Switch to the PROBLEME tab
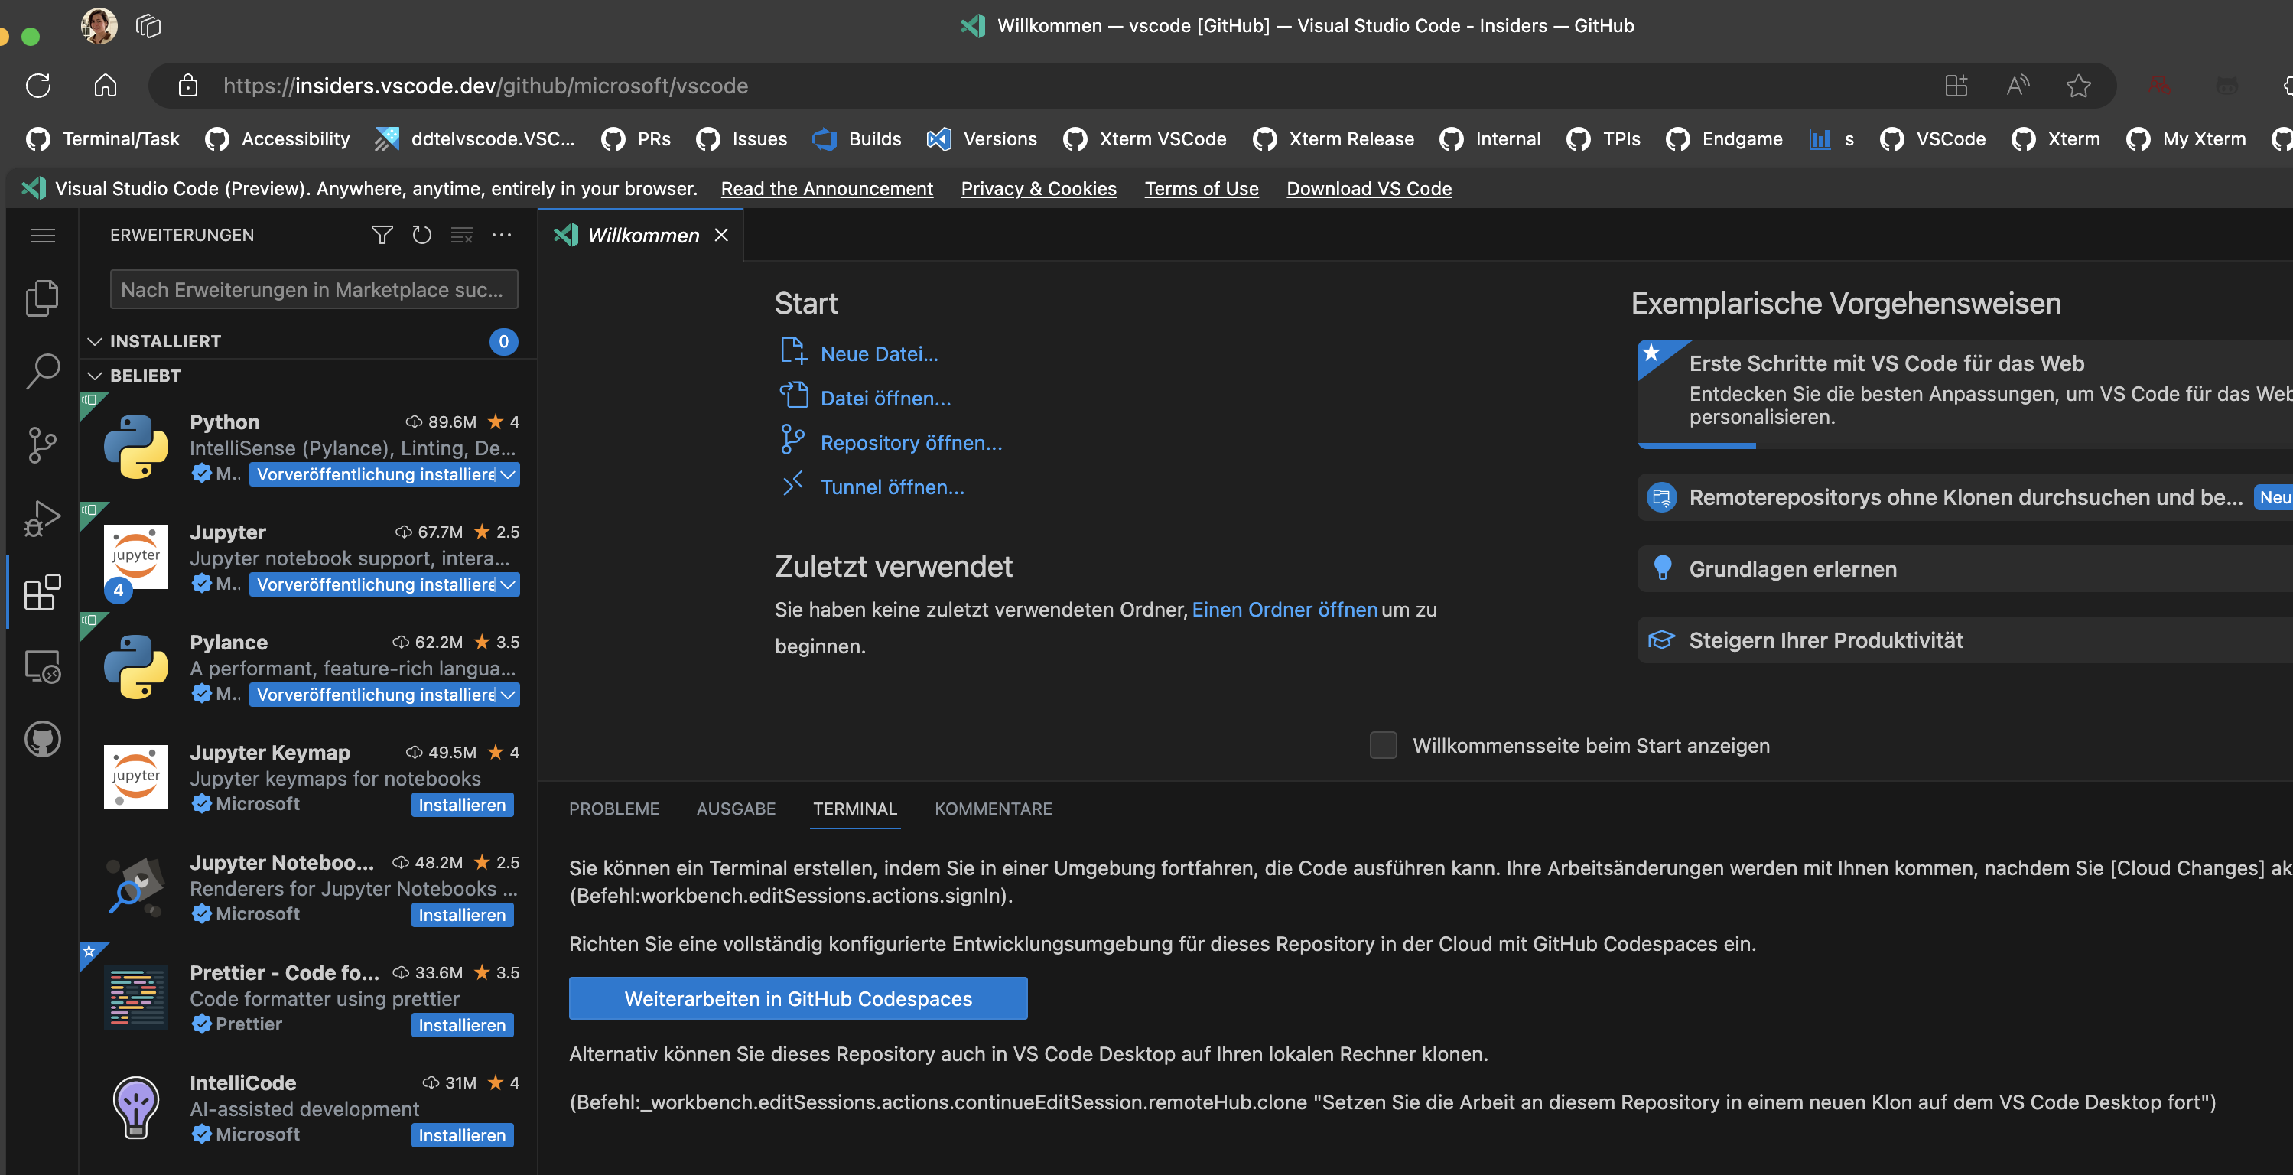Viewport: 2293px width, 1175px height. tap(613, 809)
